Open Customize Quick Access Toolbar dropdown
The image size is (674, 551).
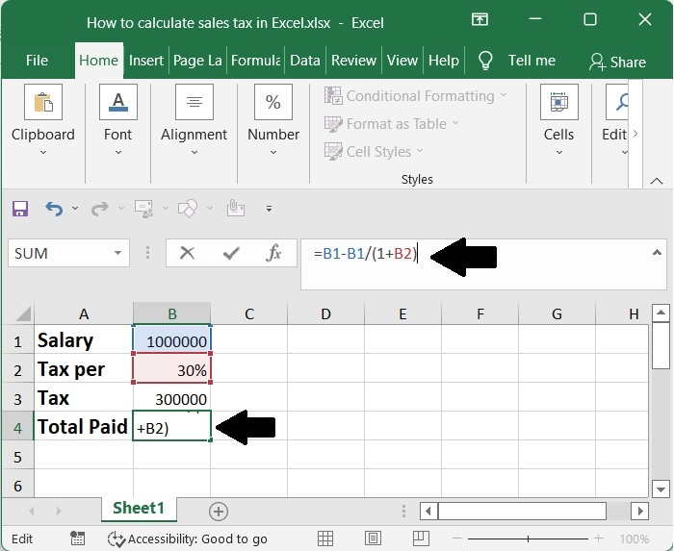(269, 209)
